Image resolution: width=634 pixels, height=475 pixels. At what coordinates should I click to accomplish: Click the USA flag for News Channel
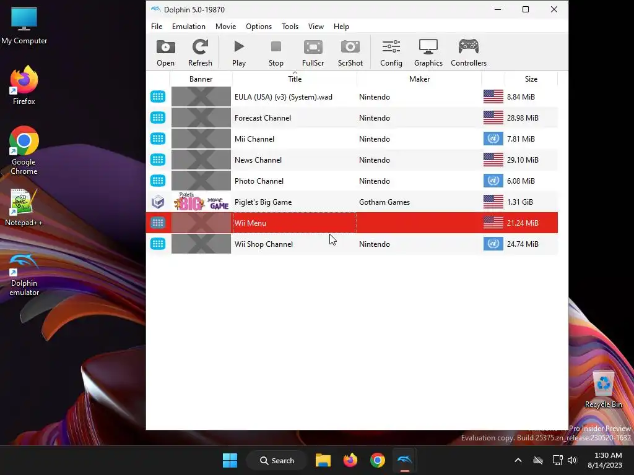(493, 160)
